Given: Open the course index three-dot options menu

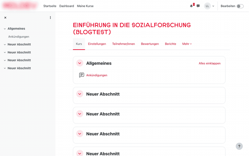Looking at the screenshot, I should pyautogui.click(x=50, y=18).
